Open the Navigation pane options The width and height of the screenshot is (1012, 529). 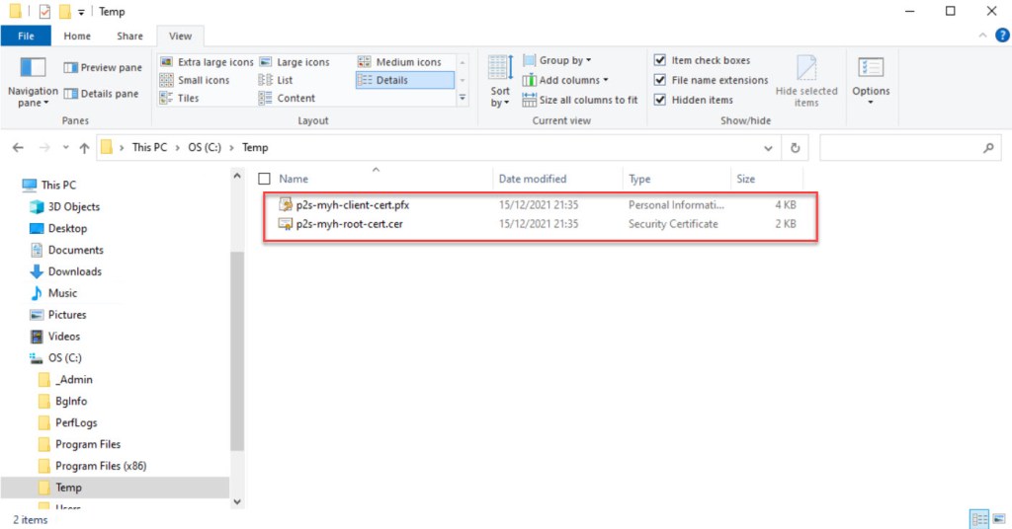coord(34,83)
